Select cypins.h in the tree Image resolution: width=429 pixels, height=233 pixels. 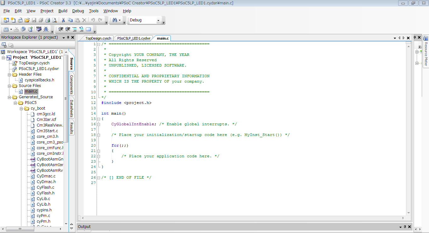pos(44,210)
